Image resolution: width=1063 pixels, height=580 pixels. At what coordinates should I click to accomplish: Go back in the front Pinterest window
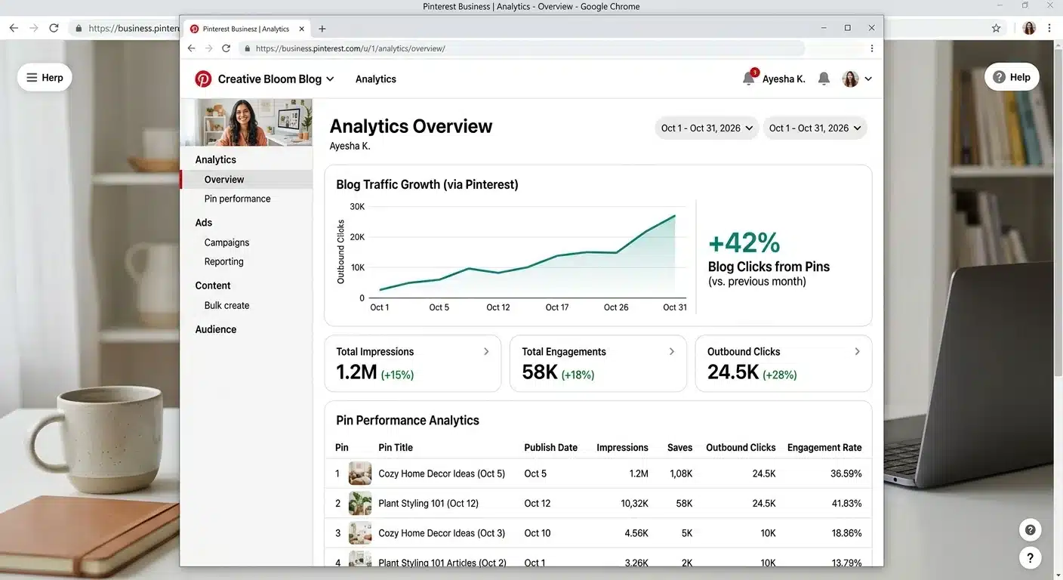point(191,48)
